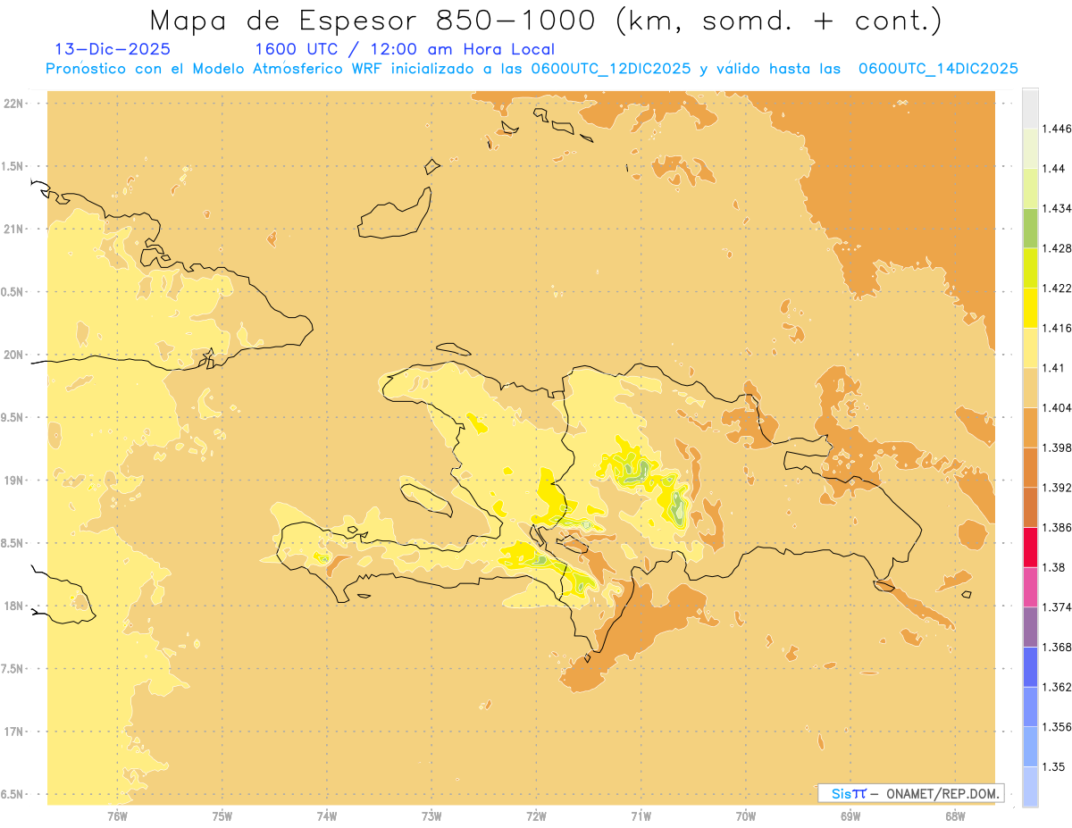This screenshot has height=828, width=1072.
Task: Click the legend value 1.428
Action: tap(1058, 248)
